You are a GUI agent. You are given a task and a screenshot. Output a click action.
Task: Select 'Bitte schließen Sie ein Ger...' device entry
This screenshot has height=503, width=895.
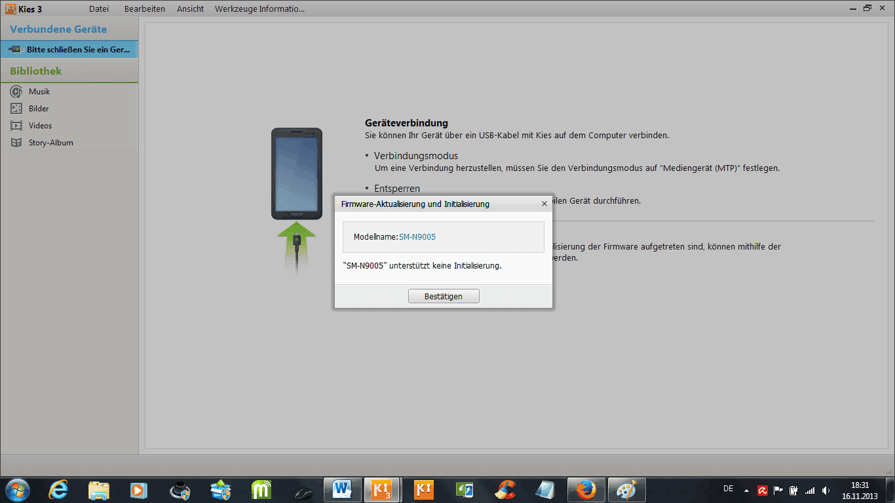[69, 49]
